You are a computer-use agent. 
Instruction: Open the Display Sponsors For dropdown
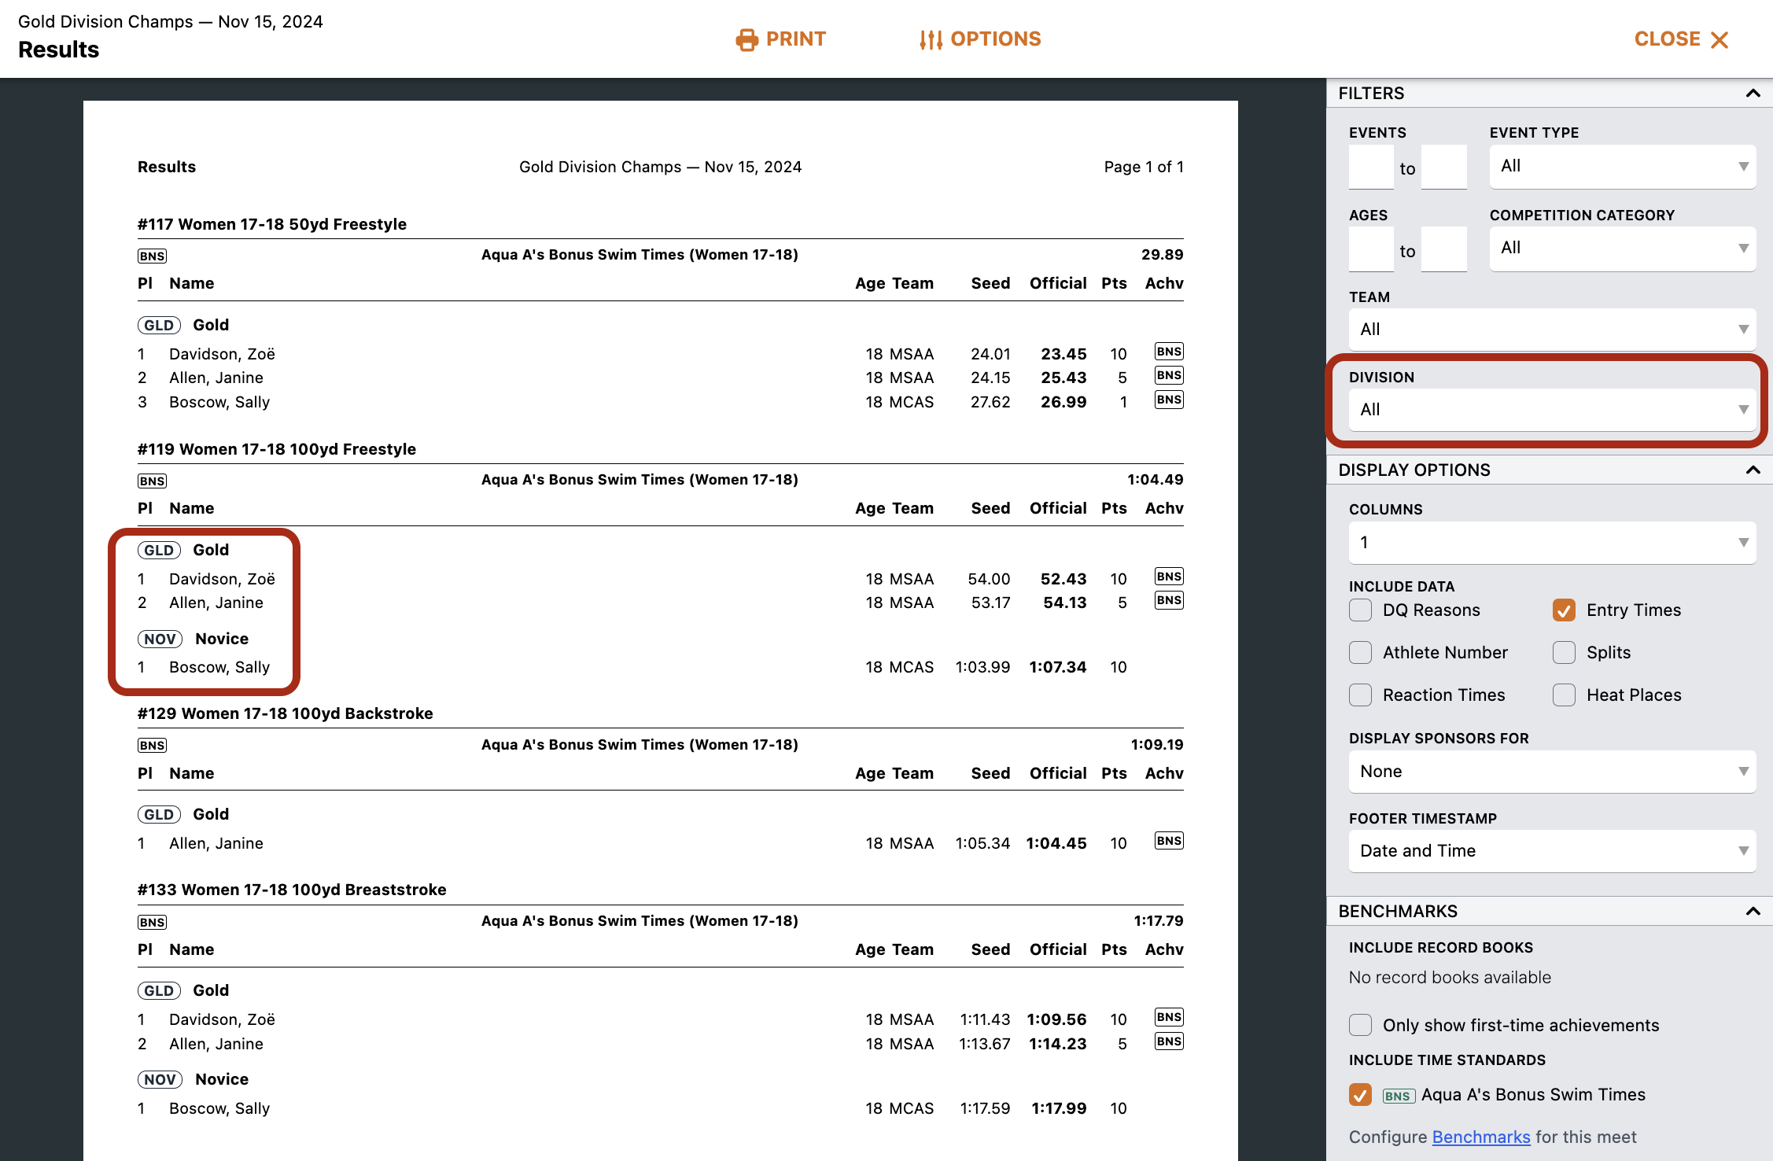[x=1552, y=772]
